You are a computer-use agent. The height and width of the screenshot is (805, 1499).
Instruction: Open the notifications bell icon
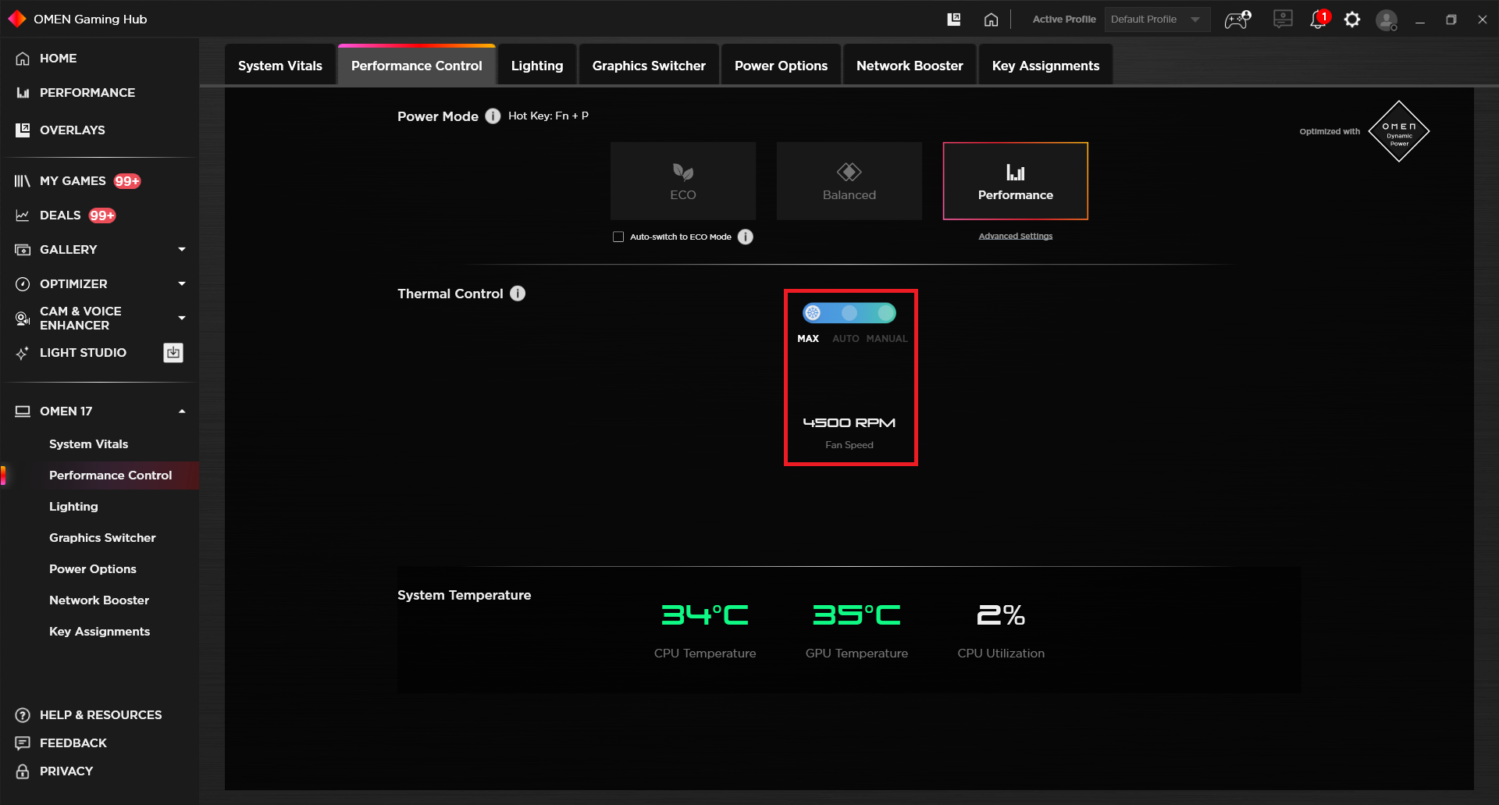(1319, 19)
